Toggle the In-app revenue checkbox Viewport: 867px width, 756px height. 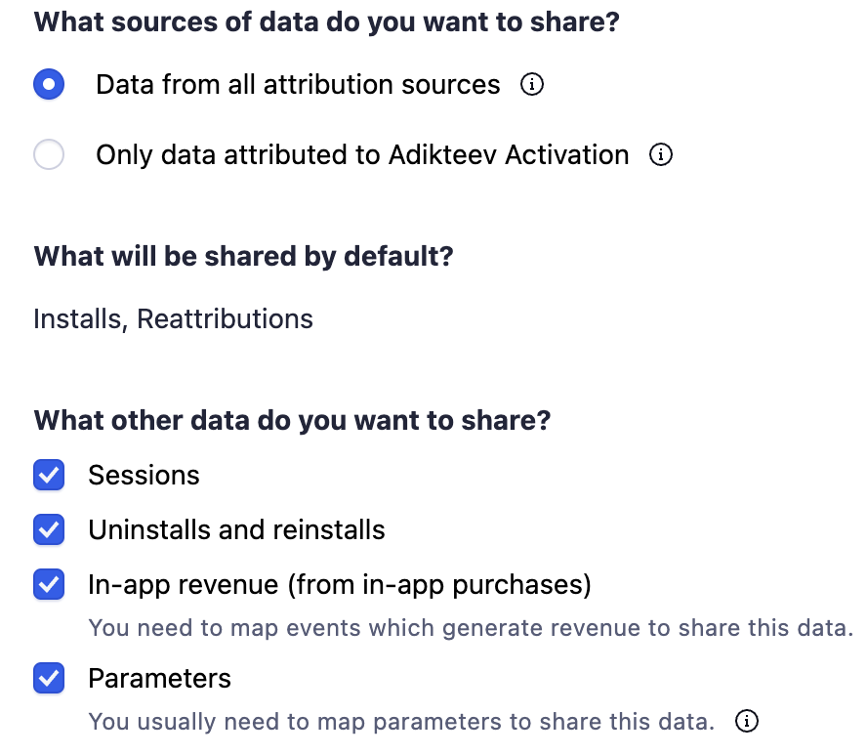coord(49,585)
